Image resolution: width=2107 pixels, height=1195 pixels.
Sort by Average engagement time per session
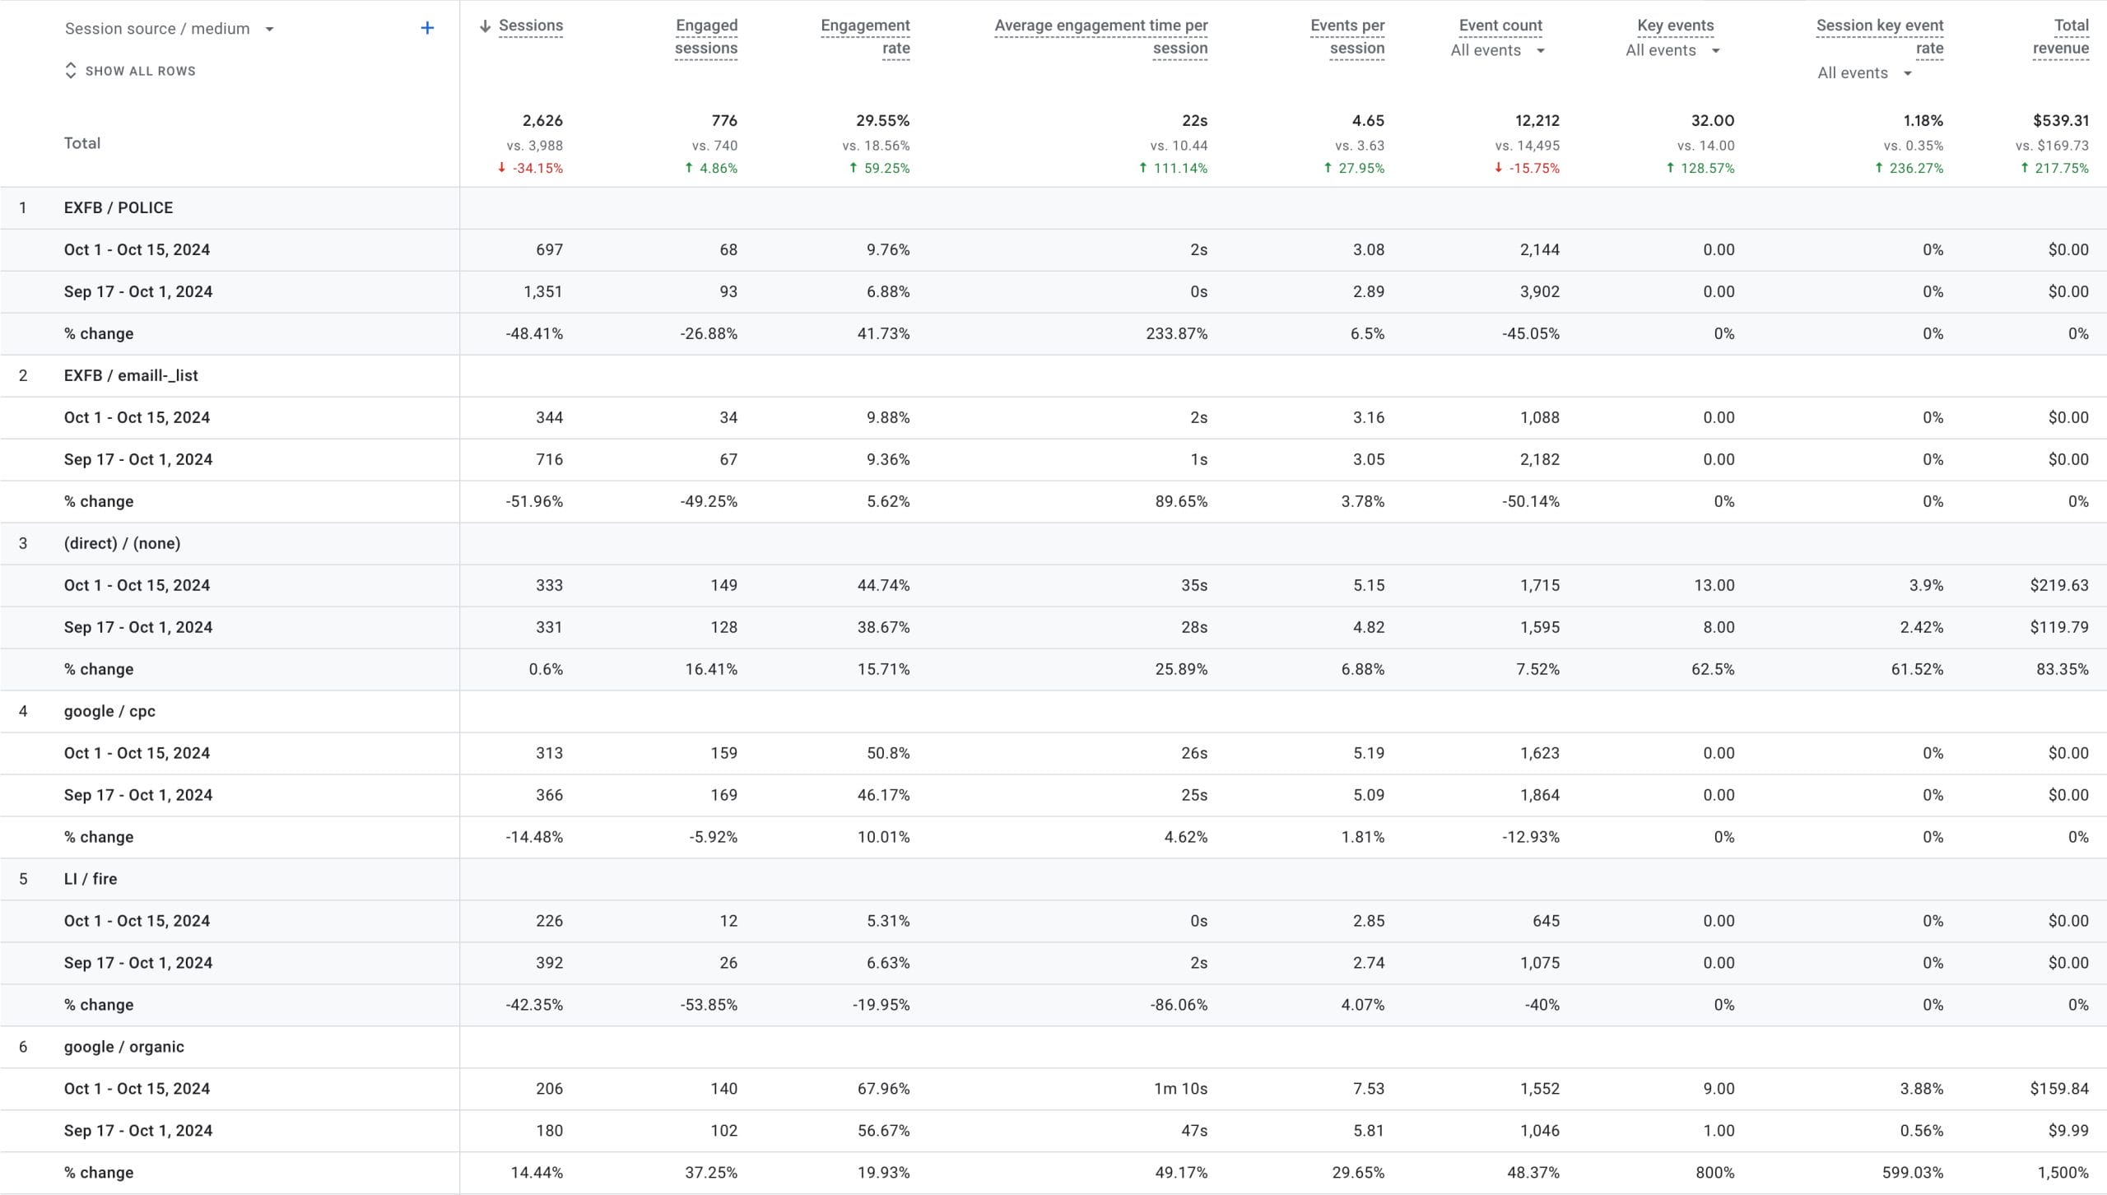pos(1101,37)
